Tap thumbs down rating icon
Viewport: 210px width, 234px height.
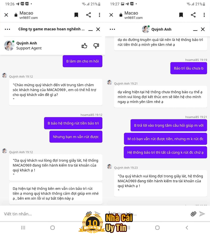click(x=96, y=46)
